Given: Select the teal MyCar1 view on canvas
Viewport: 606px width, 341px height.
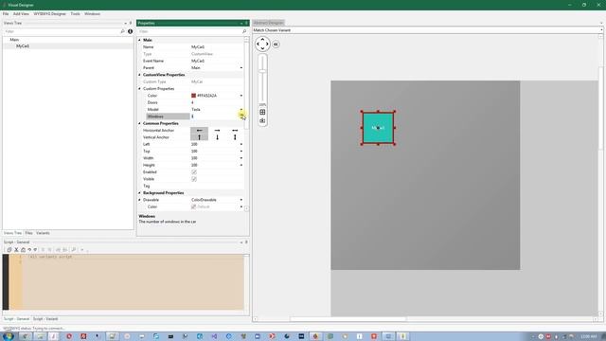Looking at the screenshot, I should [x=378, y=128].
